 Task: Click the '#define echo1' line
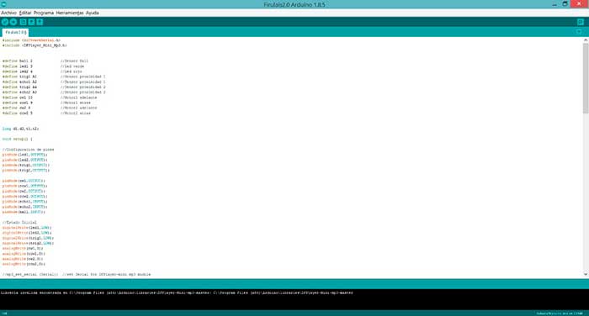[19, 82]
